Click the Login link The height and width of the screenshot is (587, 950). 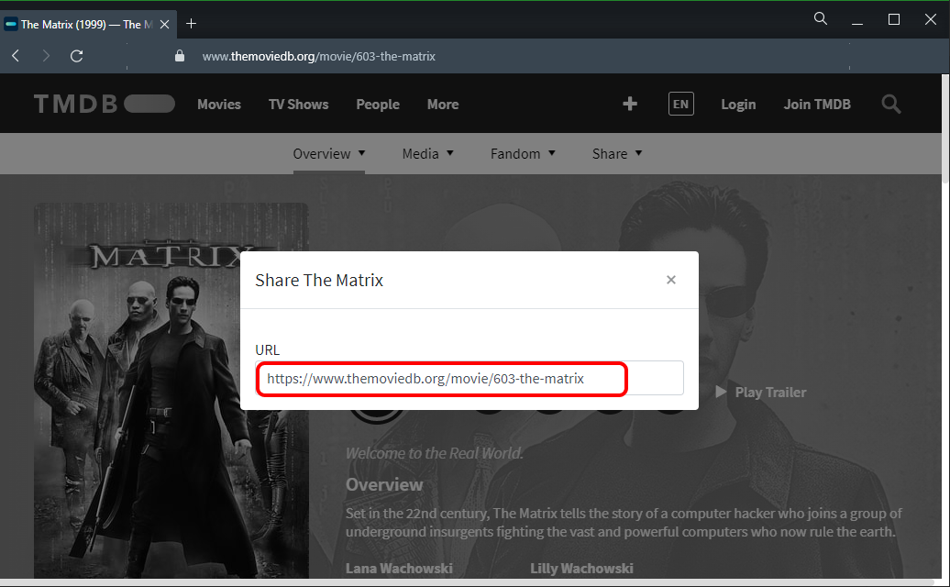pos(738,105)
